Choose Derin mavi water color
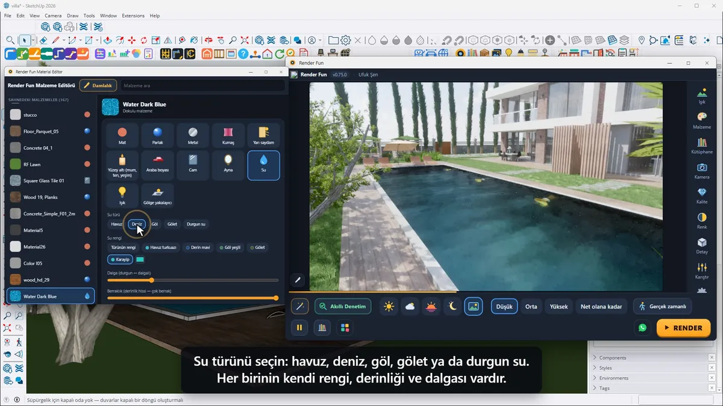The image size is (723, 406). coord(198,247)
